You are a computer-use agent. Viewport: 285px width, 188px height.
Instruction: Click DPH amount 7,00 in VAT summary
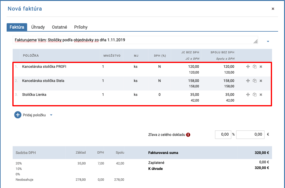pyautogui.click(x=101, y=163)
